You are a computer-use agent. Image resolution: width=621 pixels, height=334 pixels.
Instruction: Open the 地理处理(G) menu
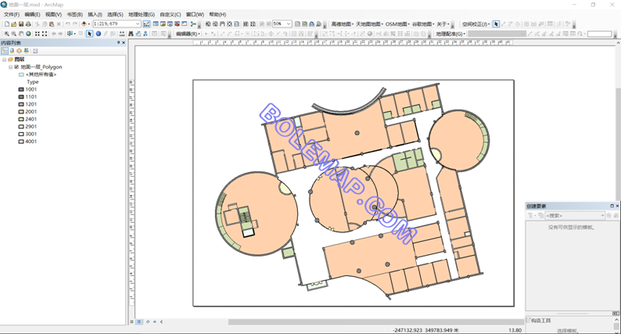pos(142,14)
